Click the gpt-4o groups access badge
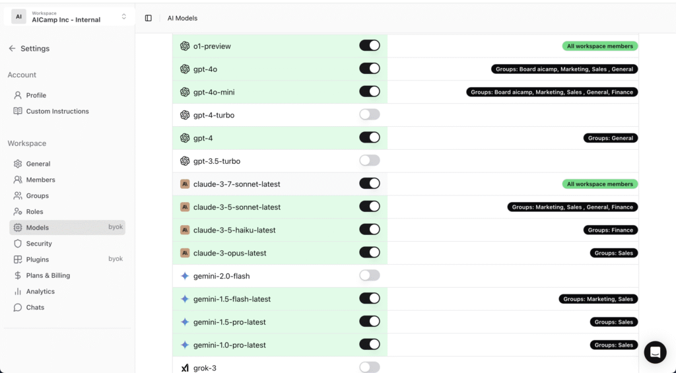676x373 pixels. 564,69
